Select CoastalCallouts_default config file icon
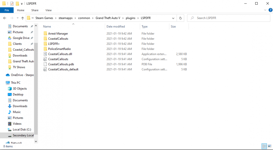This screenshot has height=150, width=273. [45, 69]
